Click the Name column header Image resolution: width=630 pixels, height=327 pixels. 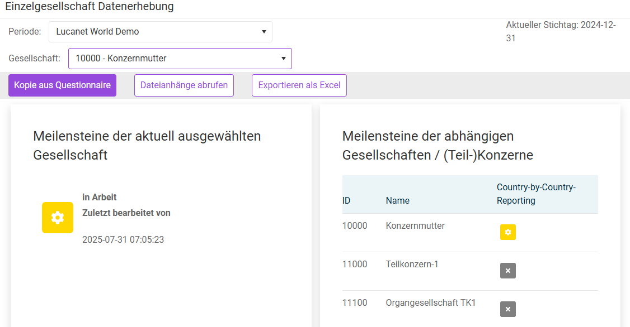(397, 200)
